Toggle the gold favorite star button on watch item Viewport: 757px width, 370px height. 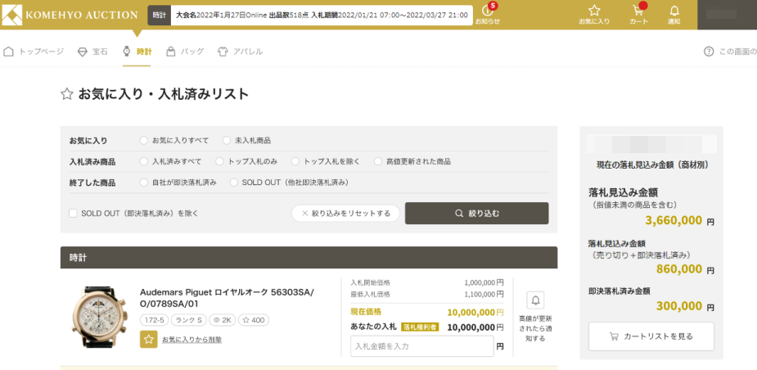point(149,339)
